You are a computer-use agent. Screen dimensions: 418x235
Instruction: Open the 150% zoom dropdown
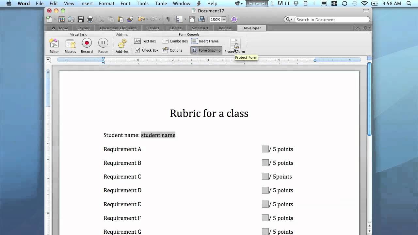[x=224, y=20]
